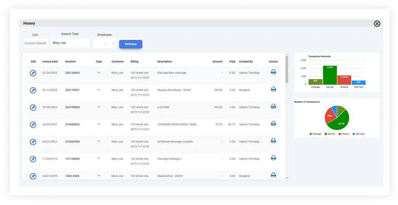Click the green Service bar labeled 2,310
This screenshot has width=398, height=205.
330,75
